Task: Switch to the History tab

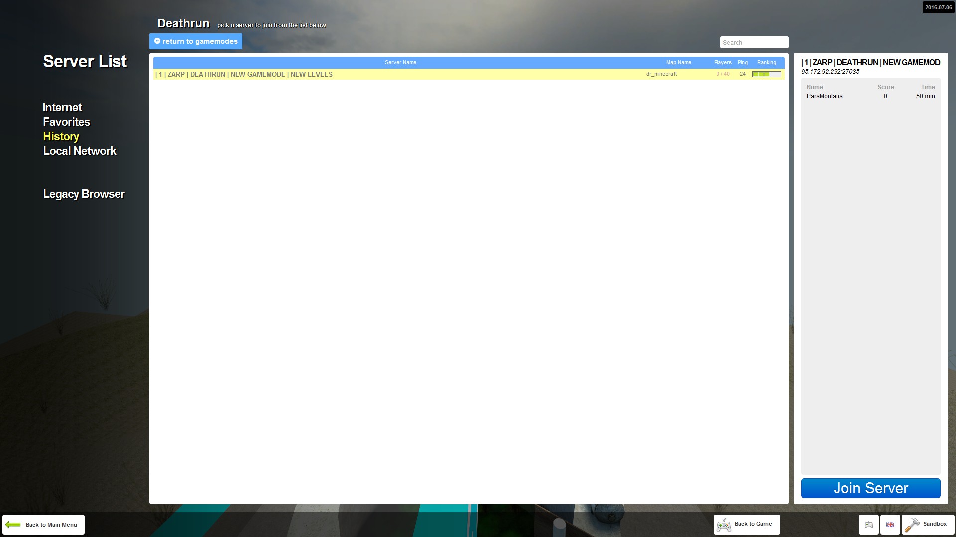Action: pyautogui.click(x=61, y=136)
